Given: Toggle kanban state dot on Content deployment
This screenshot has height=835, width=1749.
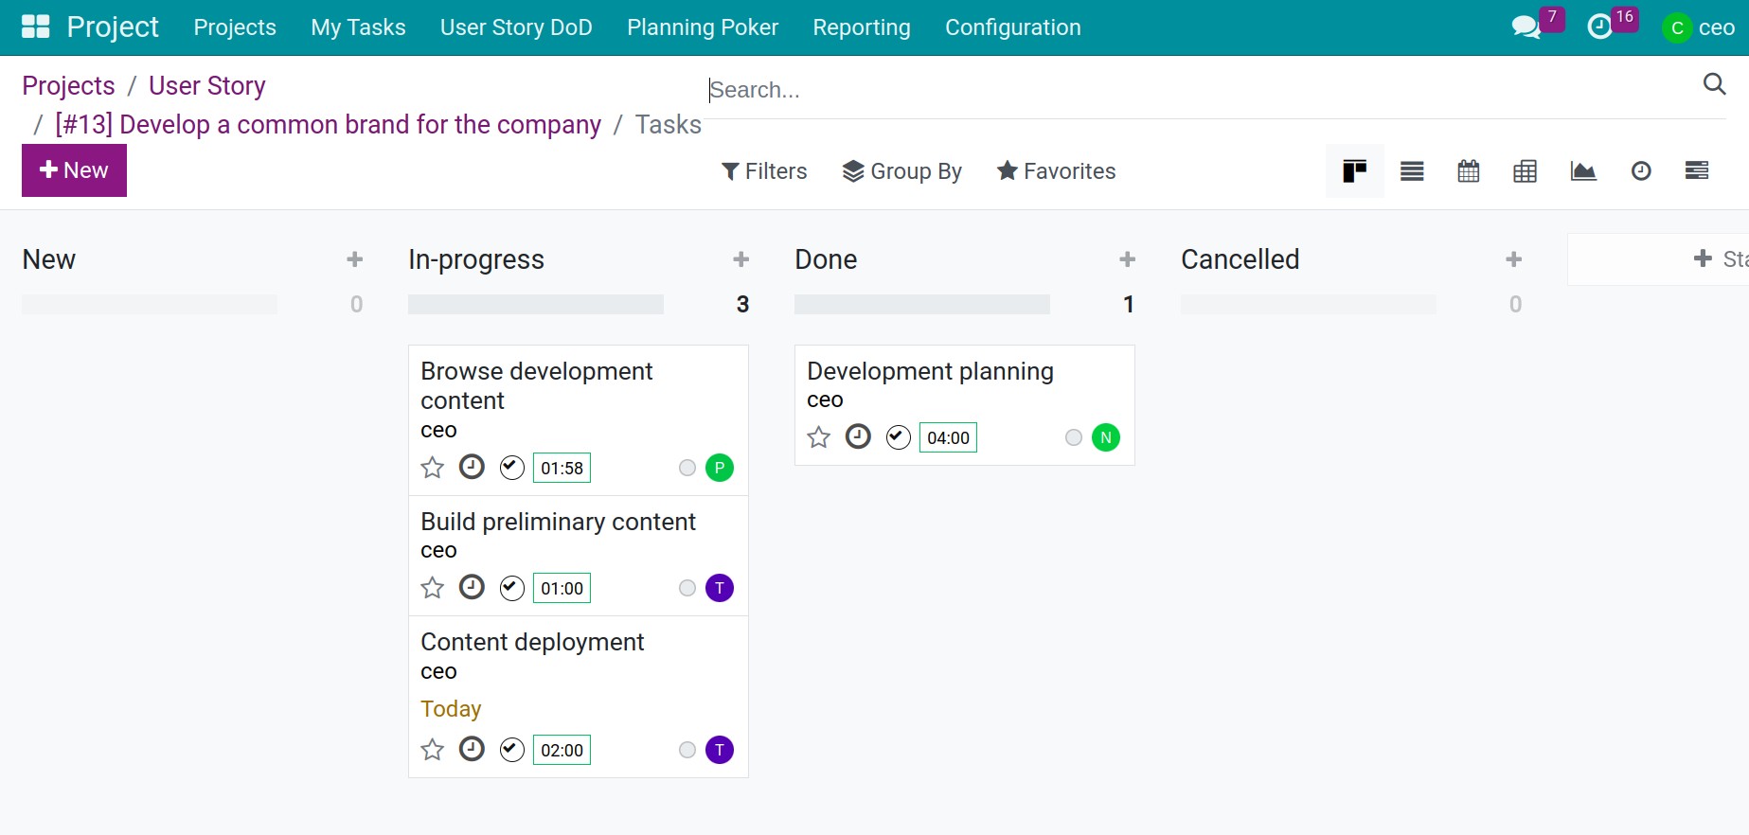Looking at the screenshot, I should click(687, 750).
